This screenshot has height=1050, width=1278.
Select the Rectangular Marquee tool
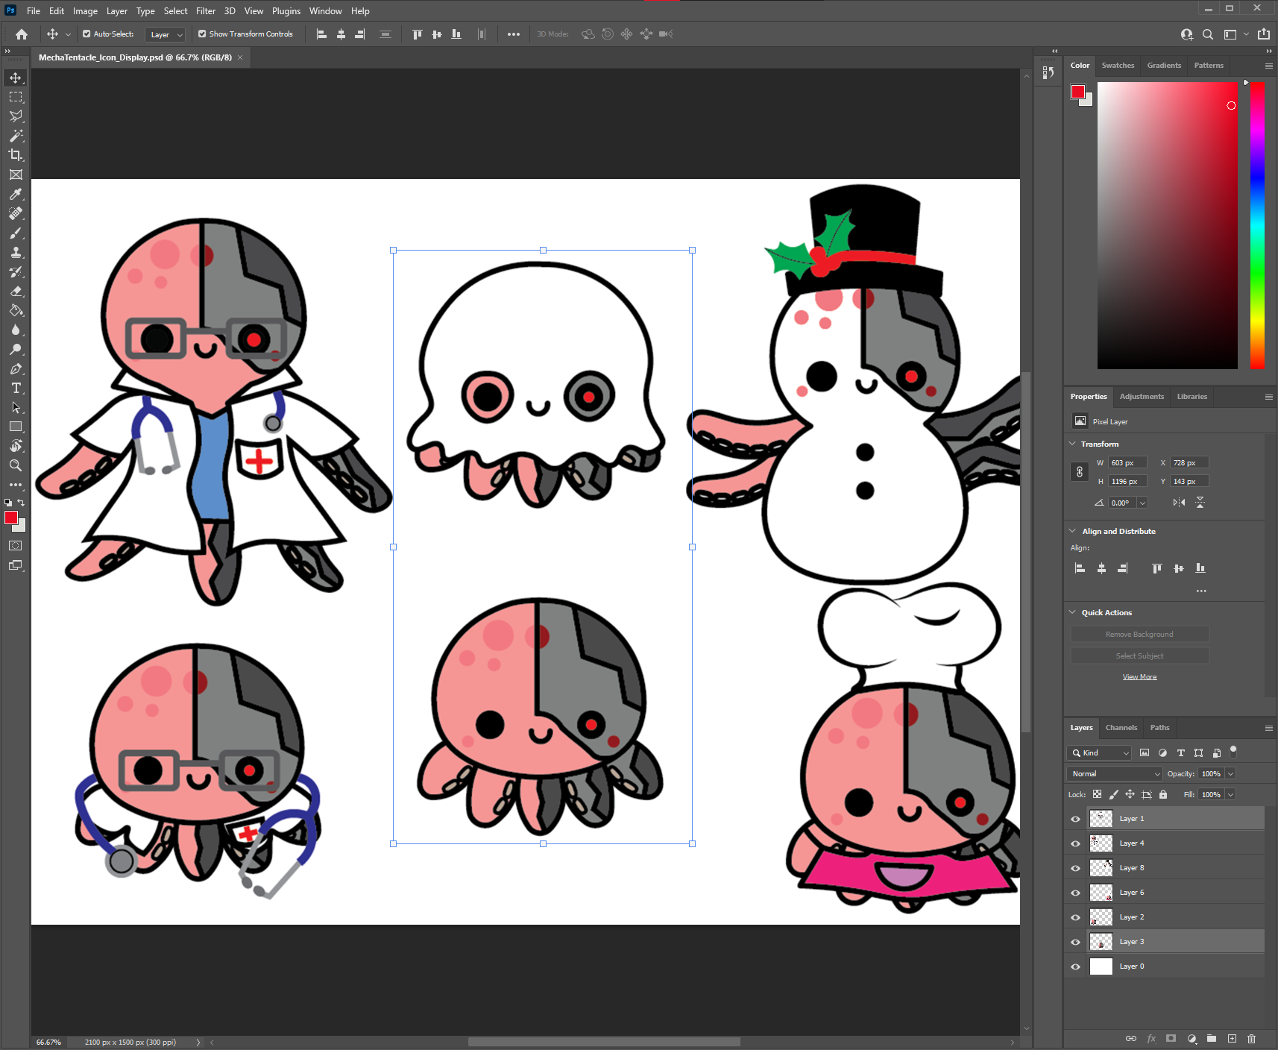(x=16, y=97)
